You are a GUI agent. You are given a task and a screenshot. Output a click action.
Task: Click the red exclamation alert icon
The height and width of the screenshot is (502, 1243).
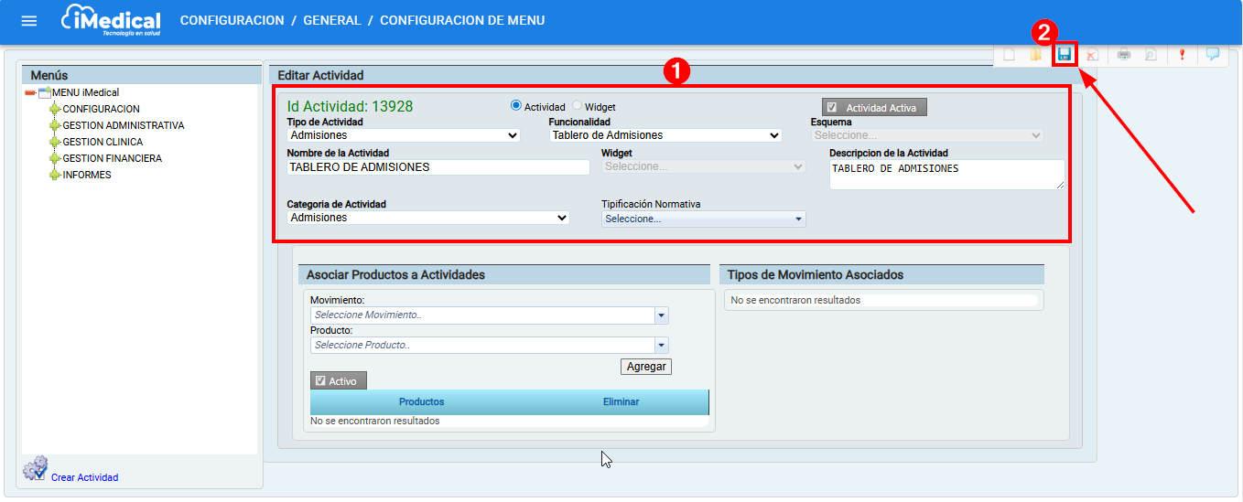click(1182, 55)
